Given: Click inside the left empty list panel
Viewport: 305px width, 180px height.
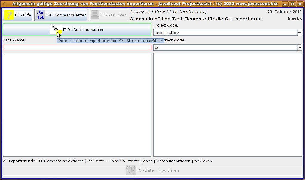Looking at the screenshot, I should point(77,104).
